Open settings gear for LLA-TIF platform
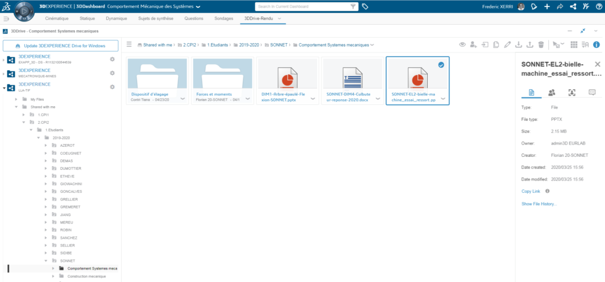The image size is (605, 282). tap(112, 87)
